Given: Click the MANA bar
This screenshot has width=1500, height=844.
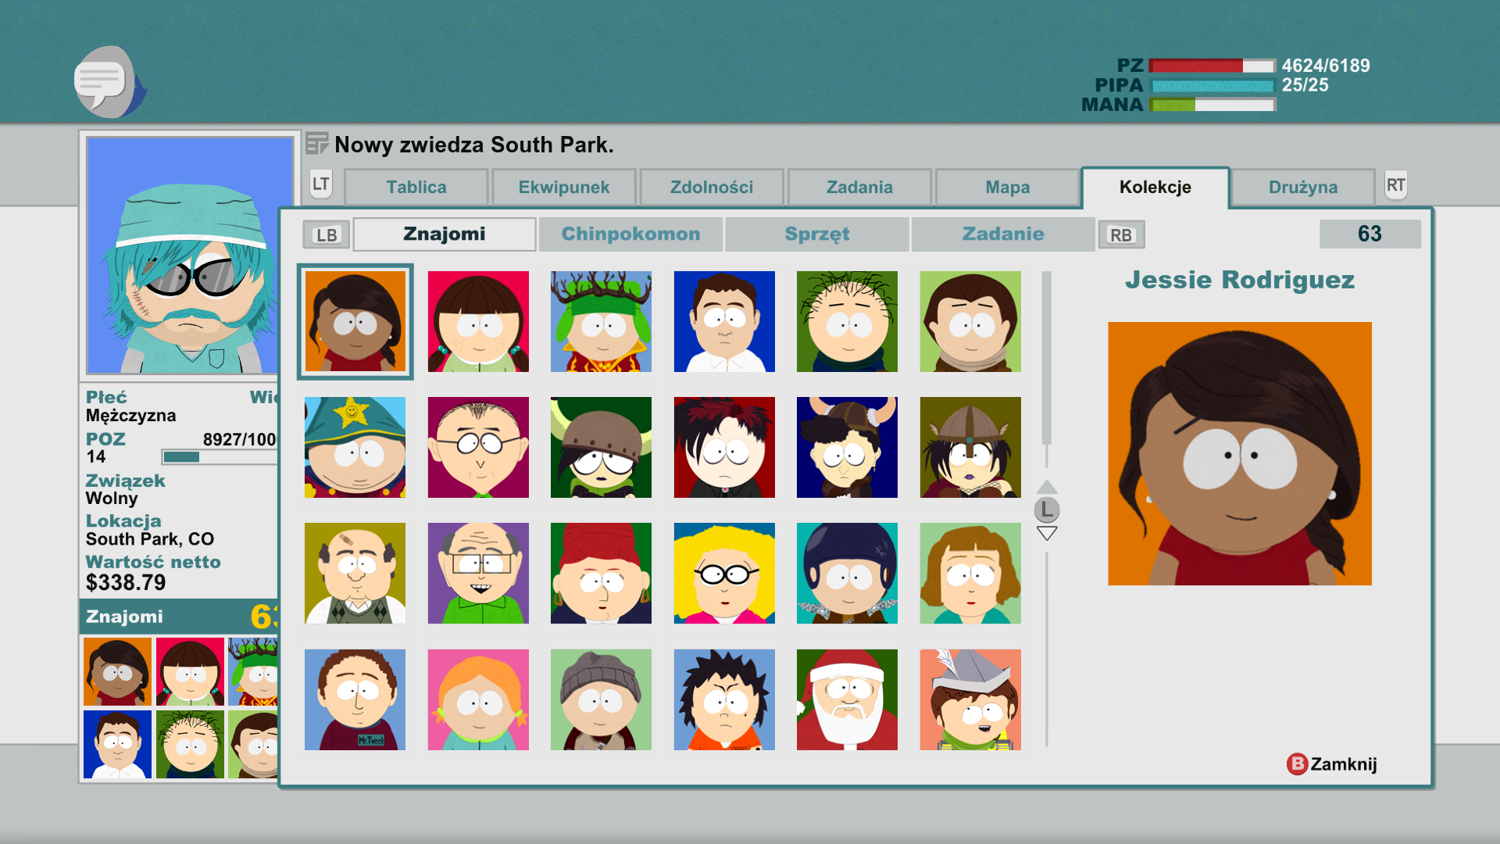Looking at the screenshot, I should point(1212,105).
